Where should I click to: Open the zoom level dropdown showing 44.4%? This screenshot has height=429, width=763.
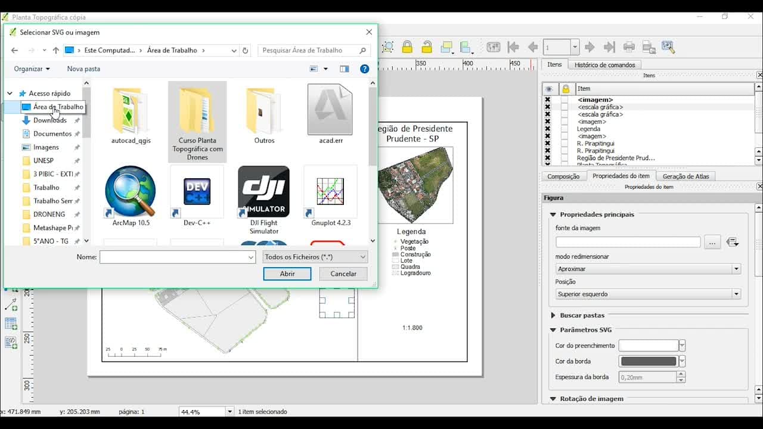pyautogui.click(x=207, y=412)
